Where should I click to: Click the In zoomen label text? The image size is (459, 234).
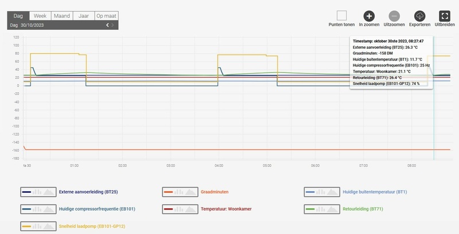pos(369,25)
